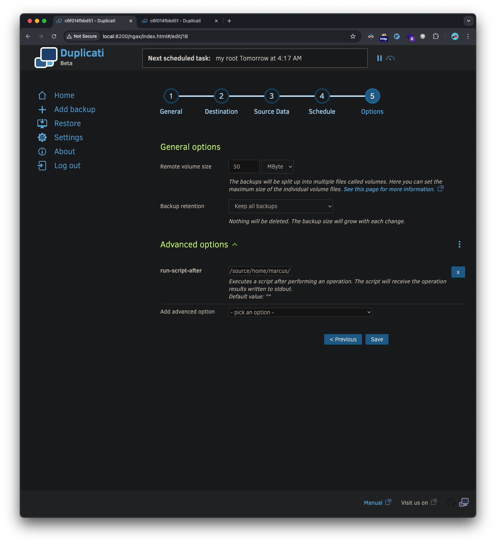Open the Backup retention dropdown
The width and height of the screenshot is (496, 544).
(x=281, y=206)
